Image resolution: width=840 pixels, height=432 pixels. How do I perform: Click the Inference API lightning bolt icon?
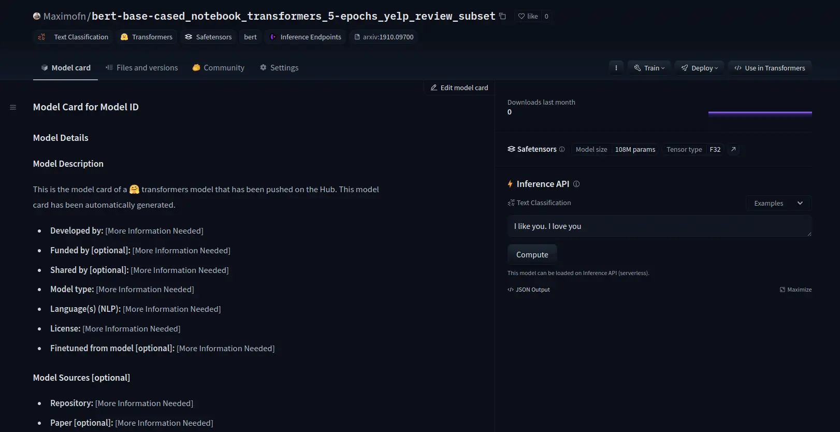click(x=510, y=184)
